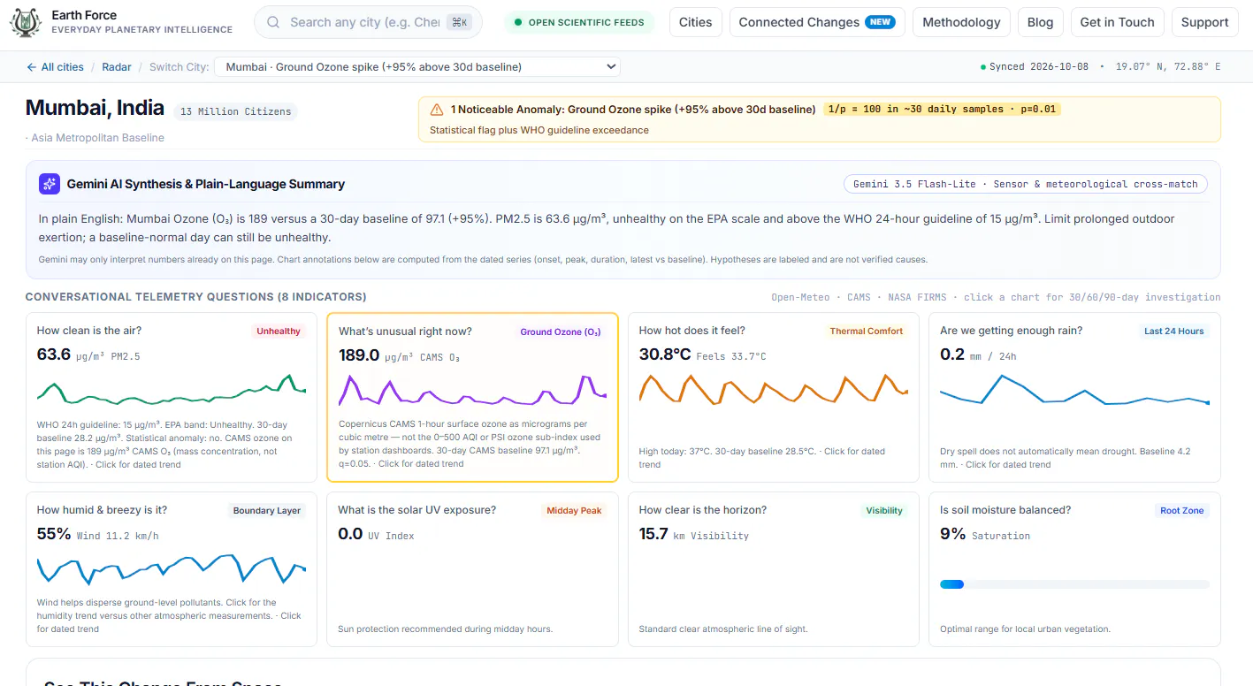1253x686 pixels.
Task: Click the 15.7 km Visibility value
Action: 694,534
